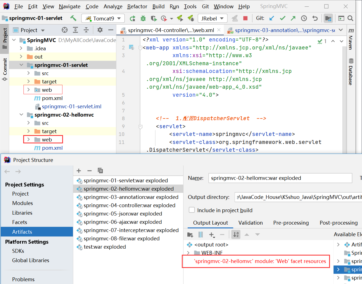Image resolution: width=362 pixels, height=284 pixels.
Task: Switch to the Validation tab
Action: [x=250, y=223]
